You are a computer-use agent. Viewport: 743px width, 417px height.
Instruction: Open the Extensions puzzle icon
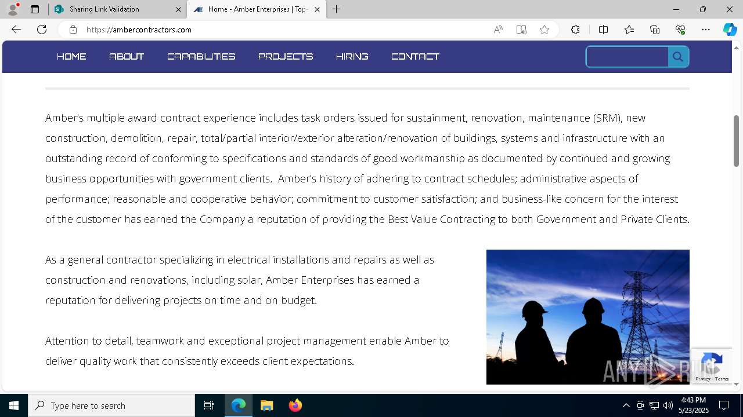575,30
